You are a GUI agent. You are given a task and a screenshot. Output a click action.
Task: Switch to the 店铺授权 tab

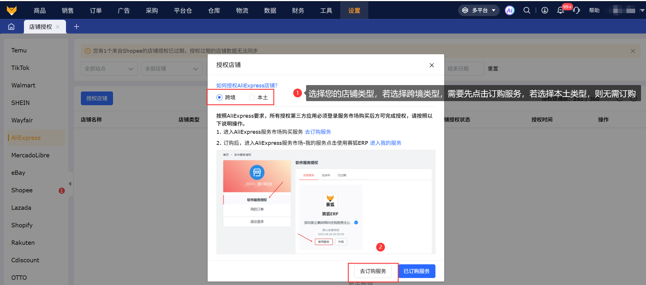coord(41,27)
